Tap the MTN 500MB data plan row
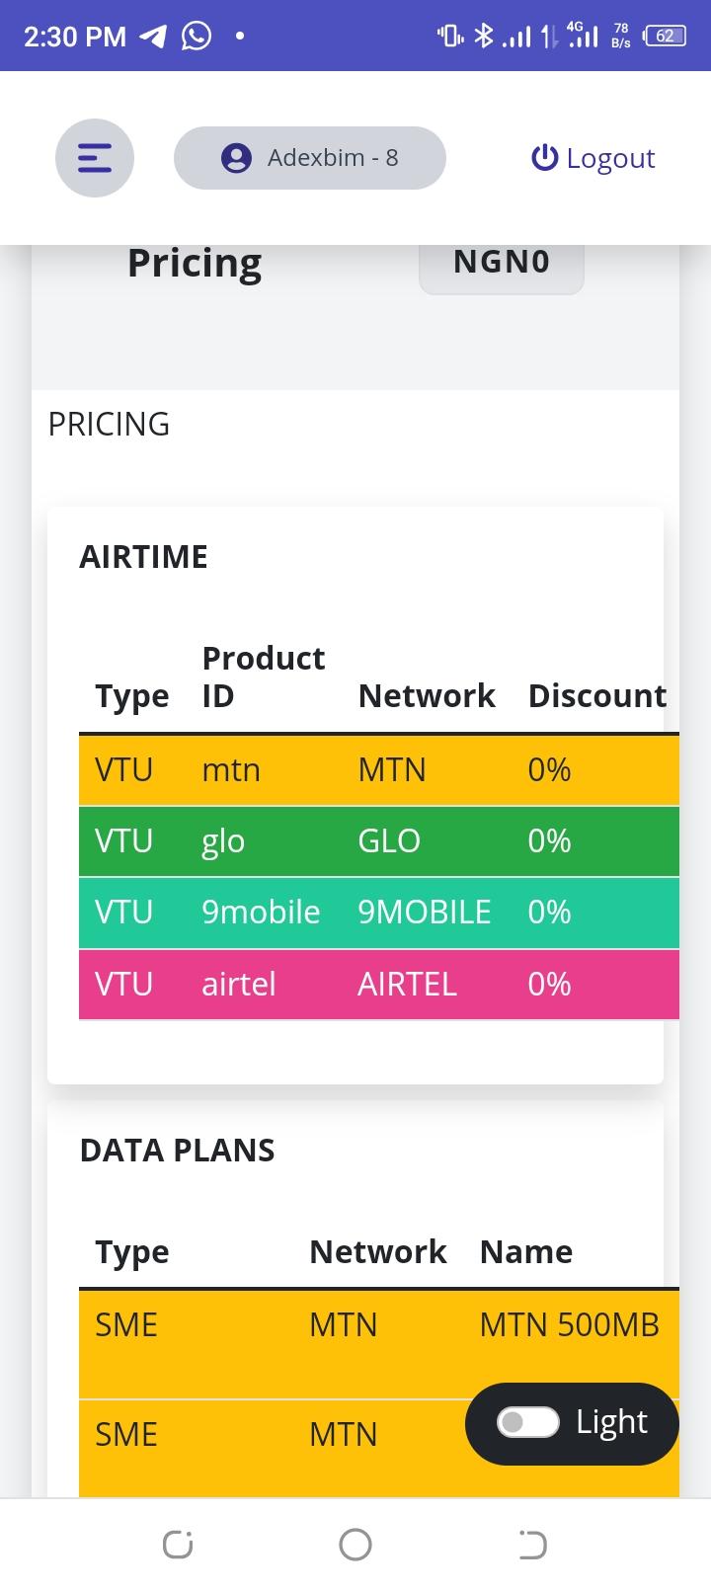 (379, 1342)
